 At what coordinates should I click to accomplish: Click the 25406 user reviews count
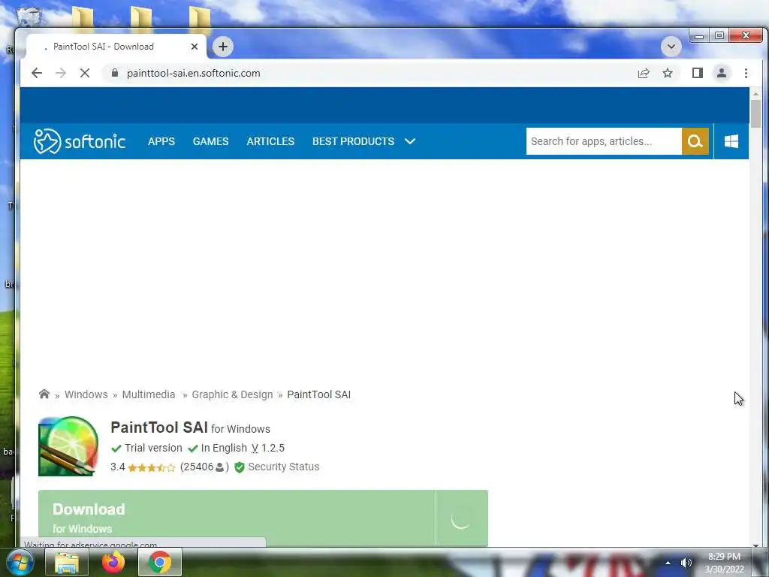pos(204,467)
